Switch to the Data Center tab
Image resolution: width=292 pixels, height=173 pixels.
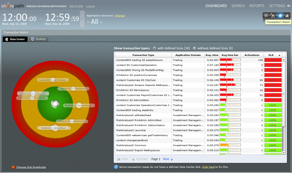coord(15,39)
